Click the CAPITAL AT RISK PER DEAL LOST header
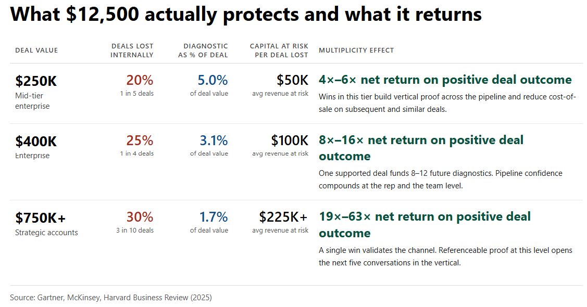This screenshot has height=307, width=587. click(x=279, y=50)
